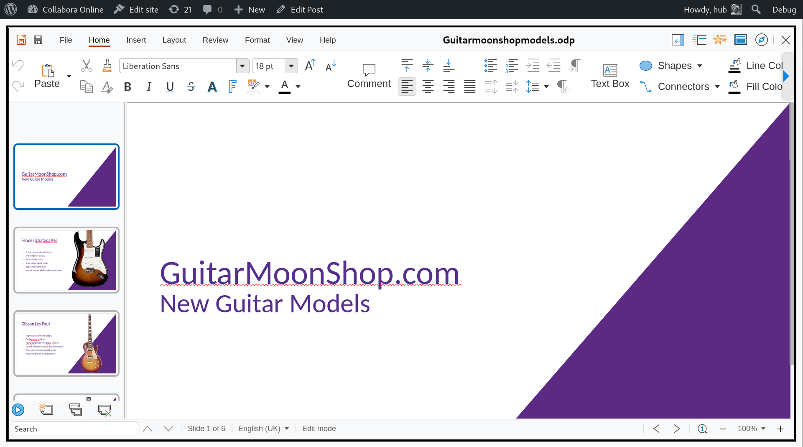Click the Cut scissors icon
Viewport: 803px width, 447px height.
86,66
